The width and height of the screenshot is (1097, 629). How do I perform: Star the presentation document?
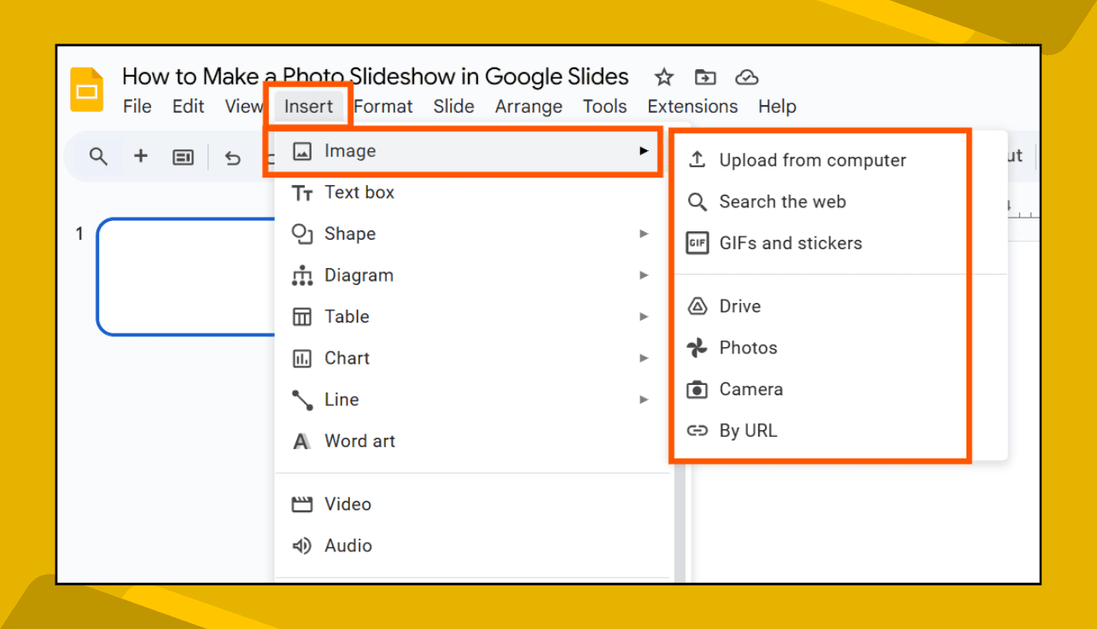664,77
